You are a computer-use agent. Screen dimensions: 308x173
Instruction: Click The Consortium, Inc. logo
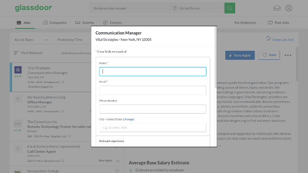coord(18,124)
